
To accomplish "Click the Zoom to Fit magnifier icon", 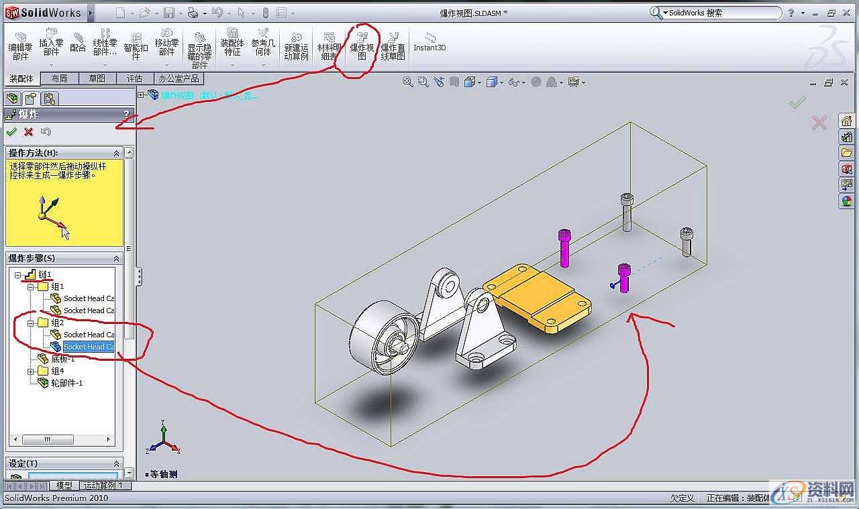I will 408,82.
